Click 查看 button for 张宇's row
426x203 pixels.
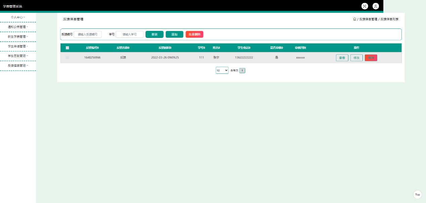tap(342, 58)
